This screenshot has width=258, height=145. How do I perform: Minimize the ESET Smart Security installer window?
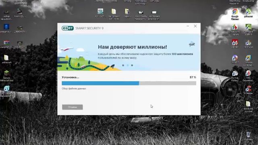click(188, 26)
